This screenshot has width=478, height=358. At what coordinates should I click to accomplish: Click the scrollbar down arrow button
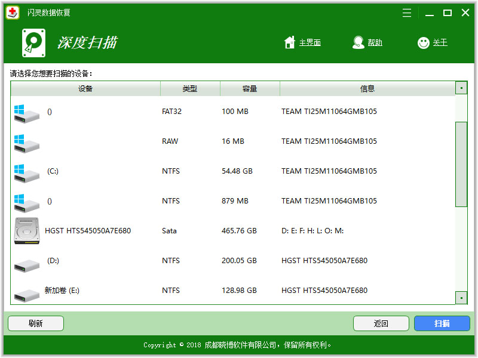point(461,298)
